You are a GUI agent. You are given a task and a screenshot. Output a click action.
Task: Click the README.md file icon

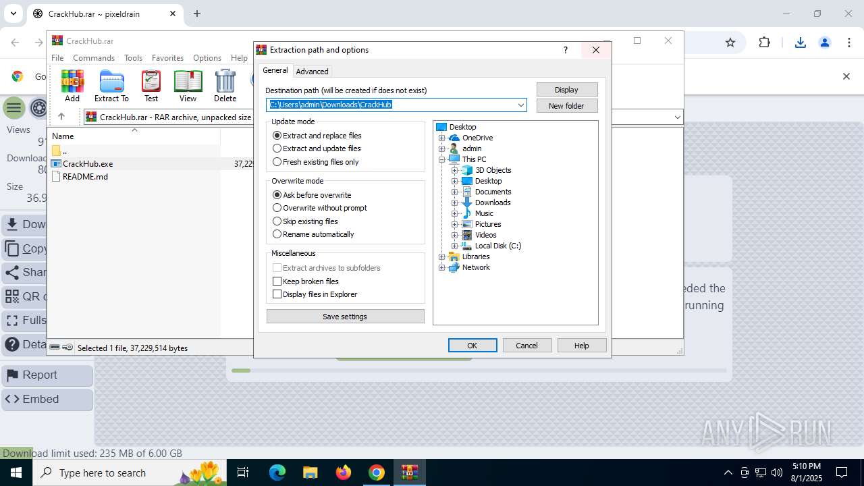[57, 176]
